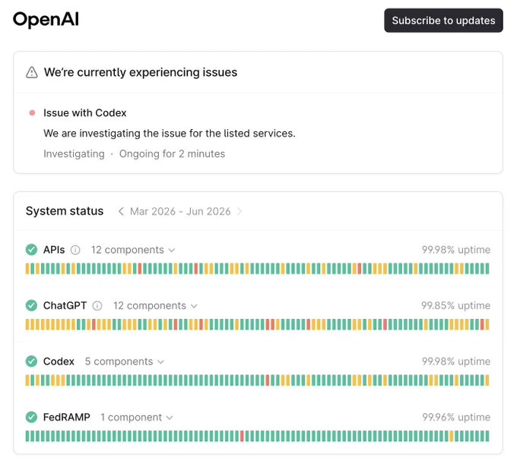Viewport: 517px width, 470px height.
Task: Click the Mar 2026 - Jun 2026 date range
Action: pyautogui.click(x=180, y=211)
